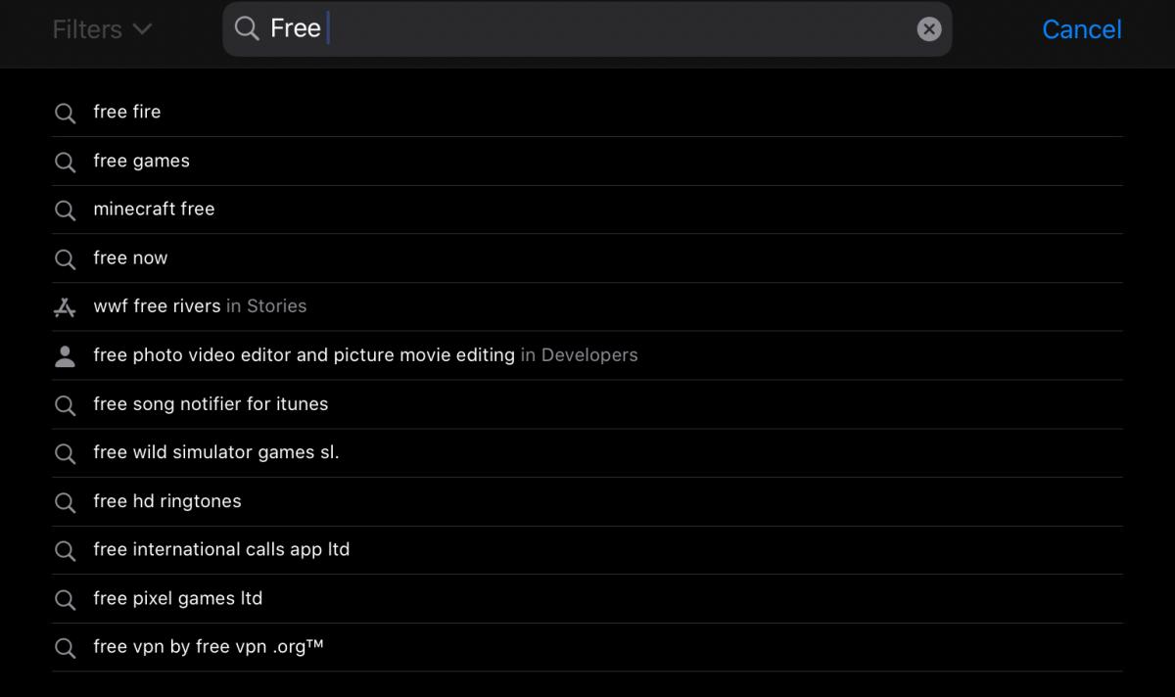Click the App Store icon beside wwf free rivers
1175x697 pixels.
[66, 307]
